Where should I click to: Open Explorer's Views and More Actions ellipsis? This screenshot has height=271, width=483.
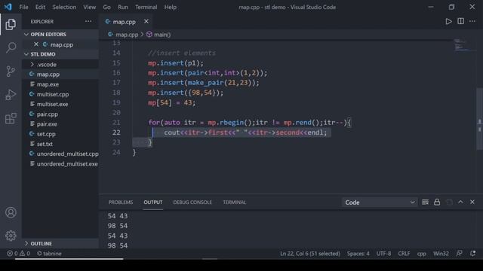(x=88, y=21)
